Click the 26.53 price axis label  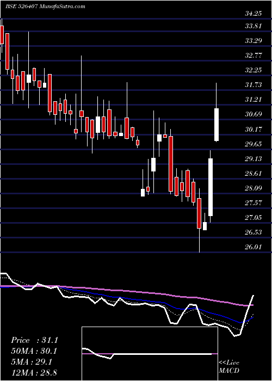click(253, 232)
